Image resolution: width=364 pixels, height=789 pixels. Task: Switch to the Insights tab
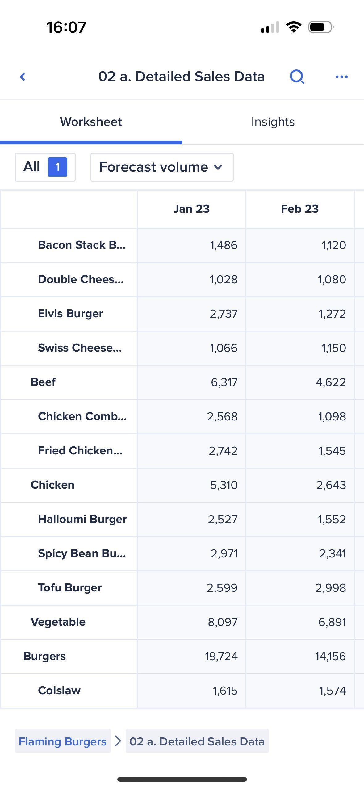(x=273, y=122)
